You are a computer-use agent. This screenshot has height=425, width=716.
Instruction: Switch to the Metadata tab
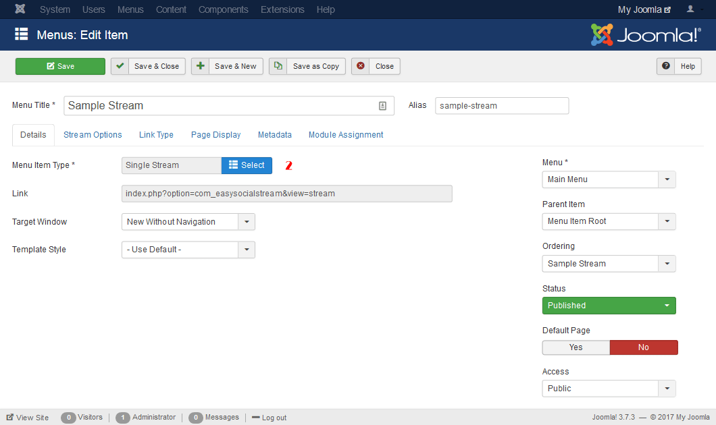[274, 135]
